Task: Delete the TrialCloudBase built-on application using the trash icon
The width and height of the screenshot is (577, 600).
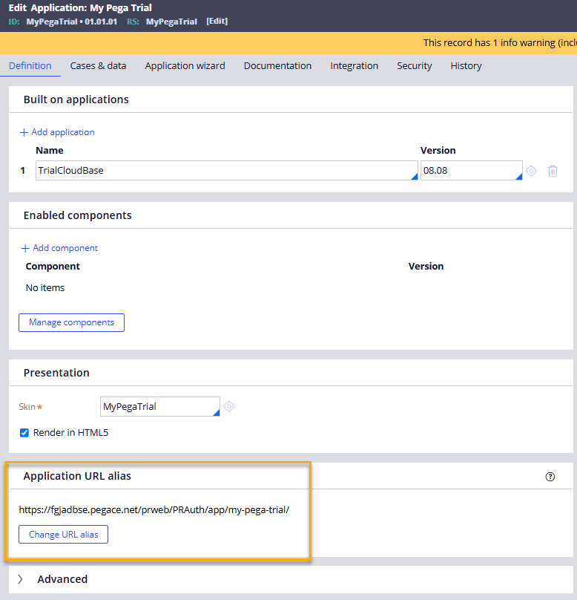Action: coord(553,171)
